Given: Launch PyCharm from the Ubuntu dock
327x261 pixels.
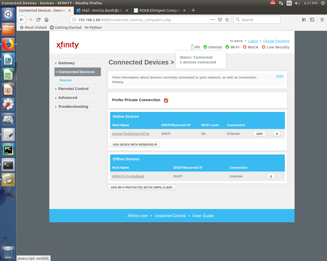Looking at the screenshot, I should 8,150.
